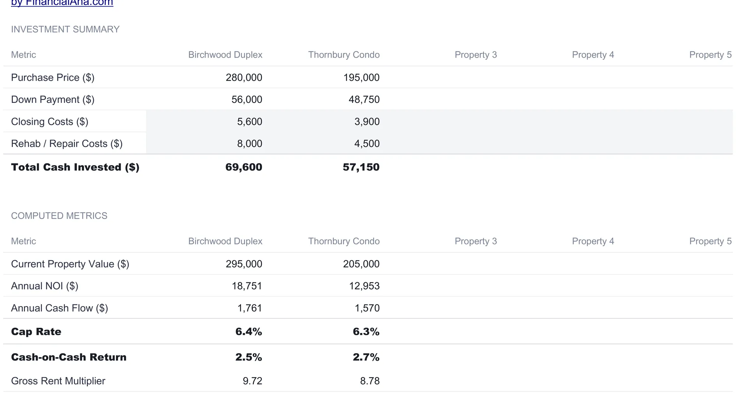Click Property 3 header in Investment Summary
The height and width of the screenshot is (398, 736).
tap(476, 55)
